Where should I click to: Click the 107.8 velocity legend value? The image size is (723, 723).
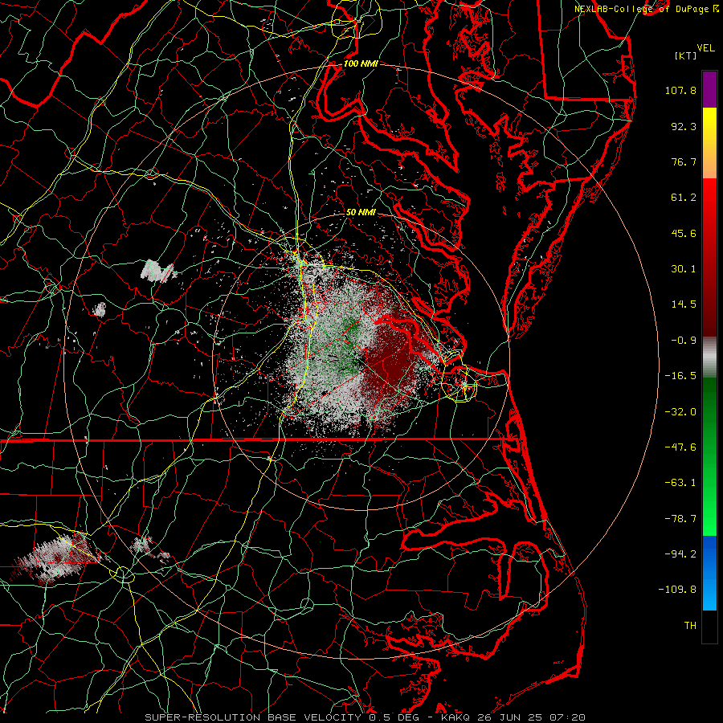point(680,90)
